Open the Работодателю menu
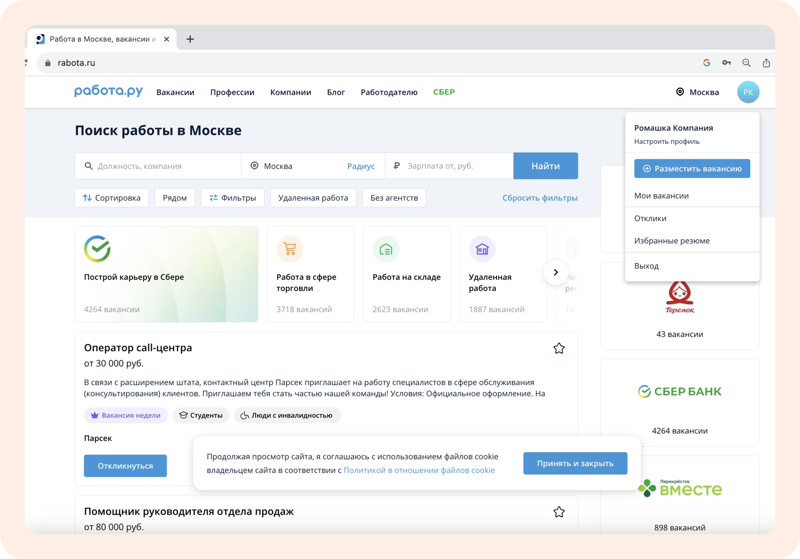This screenshot has height=559, width=800. [389, 92]
